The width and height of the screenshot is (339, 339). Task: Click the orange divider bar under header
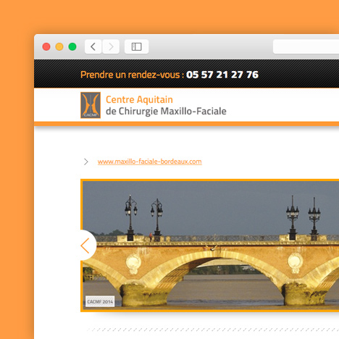(186, 124)
